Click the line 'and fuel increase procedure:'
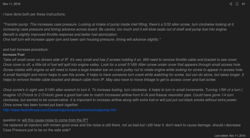This screenshot has height=138, width=250. pyautogui.click(x=25, y=49)
